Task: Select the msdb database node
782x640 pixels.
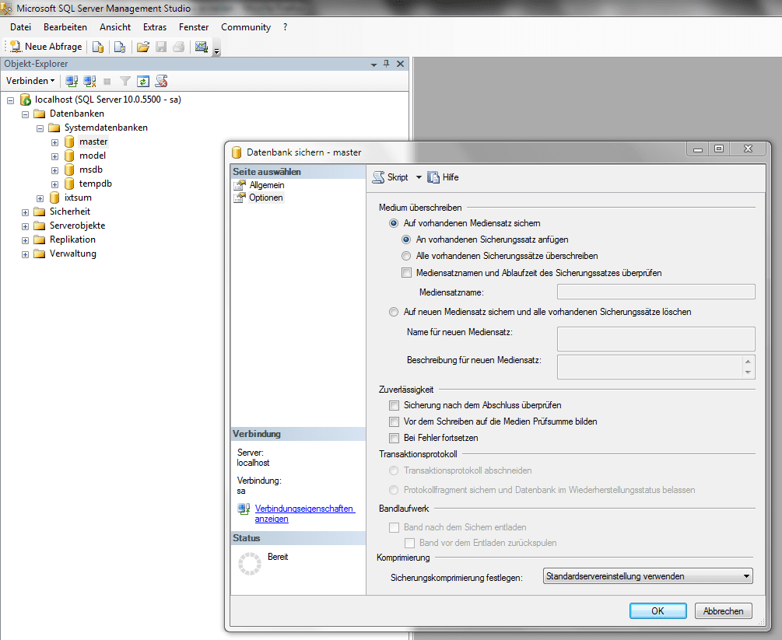Action: click(x=91, y=170)
